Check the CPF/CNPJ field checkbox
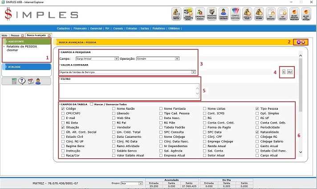 pyautogui.click(x=62, y=113)
